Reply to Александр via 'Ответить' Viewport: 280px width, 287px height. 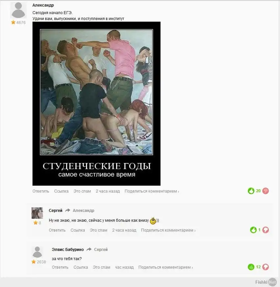(x=41, y=191)
